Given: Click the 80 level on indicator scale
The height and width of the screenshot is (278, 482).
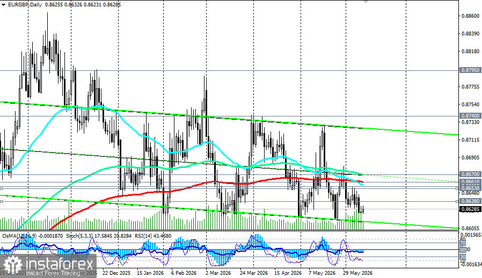Looking at the screenshot, I should pos(463,239).
